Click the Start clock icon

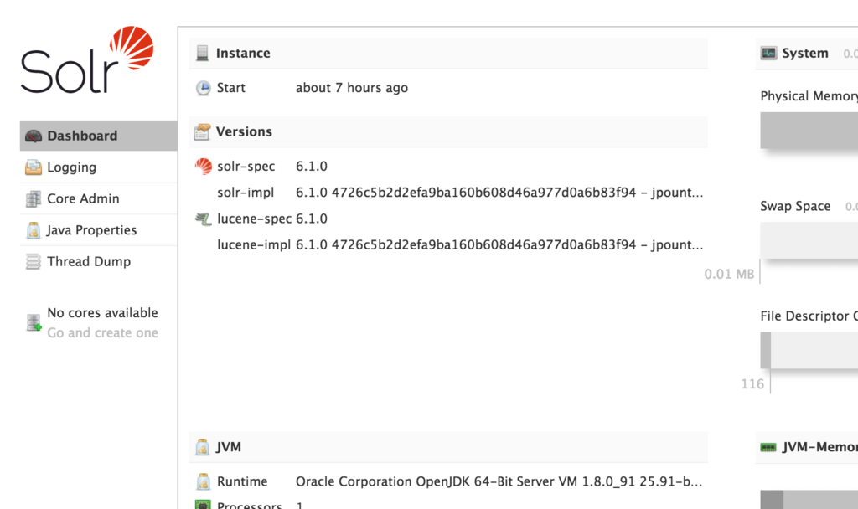coord(203,88)
